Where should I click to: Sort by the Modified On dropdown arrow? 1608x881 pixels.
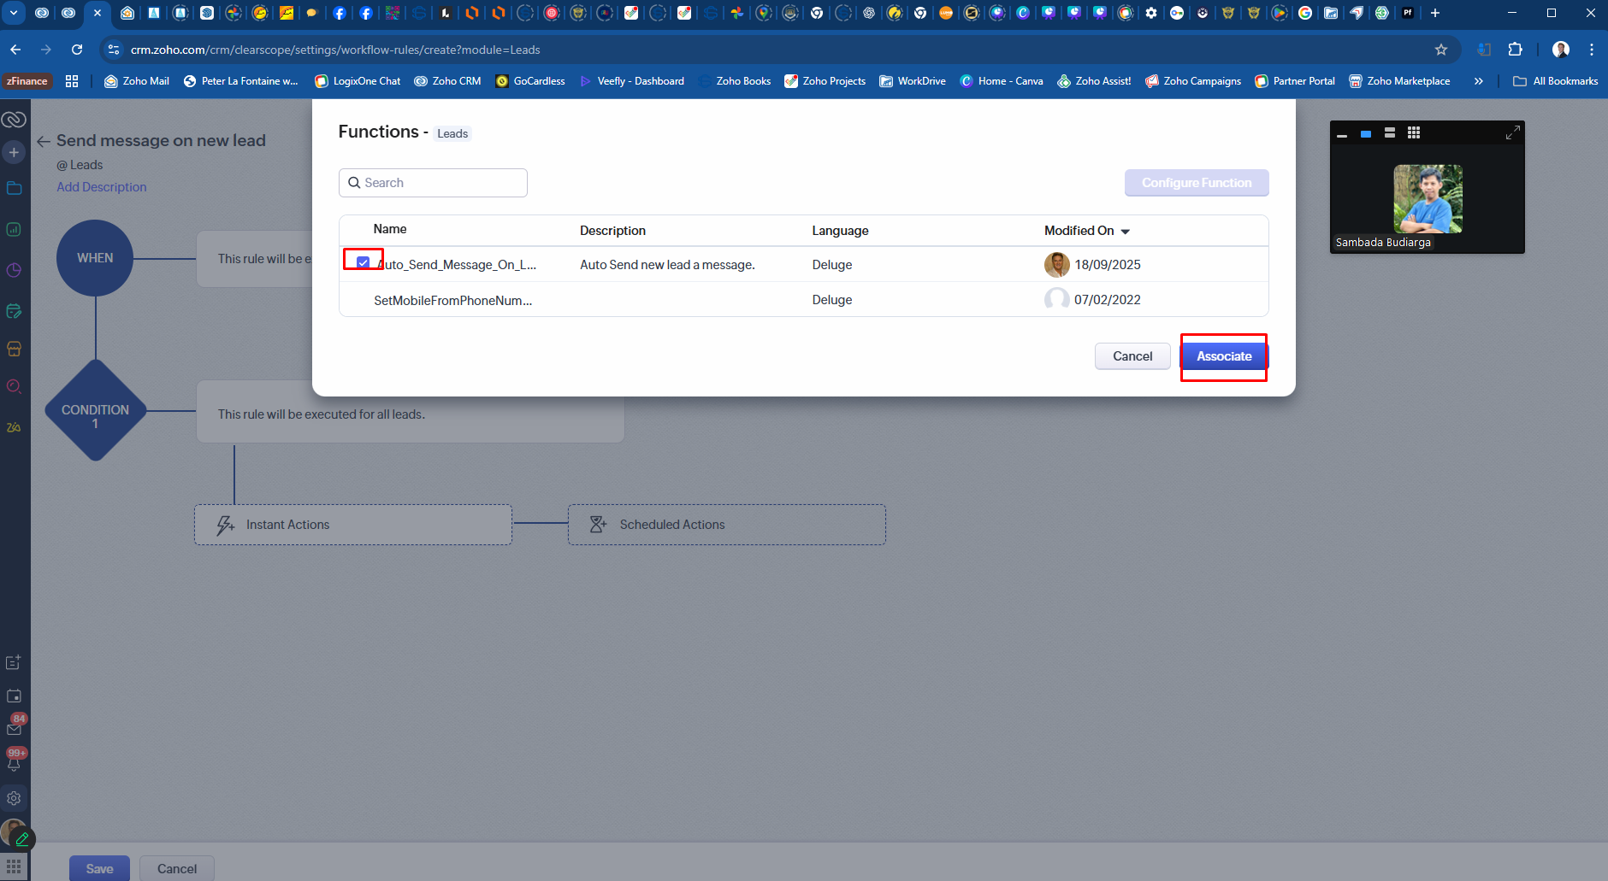click(x=1126, y=232)
